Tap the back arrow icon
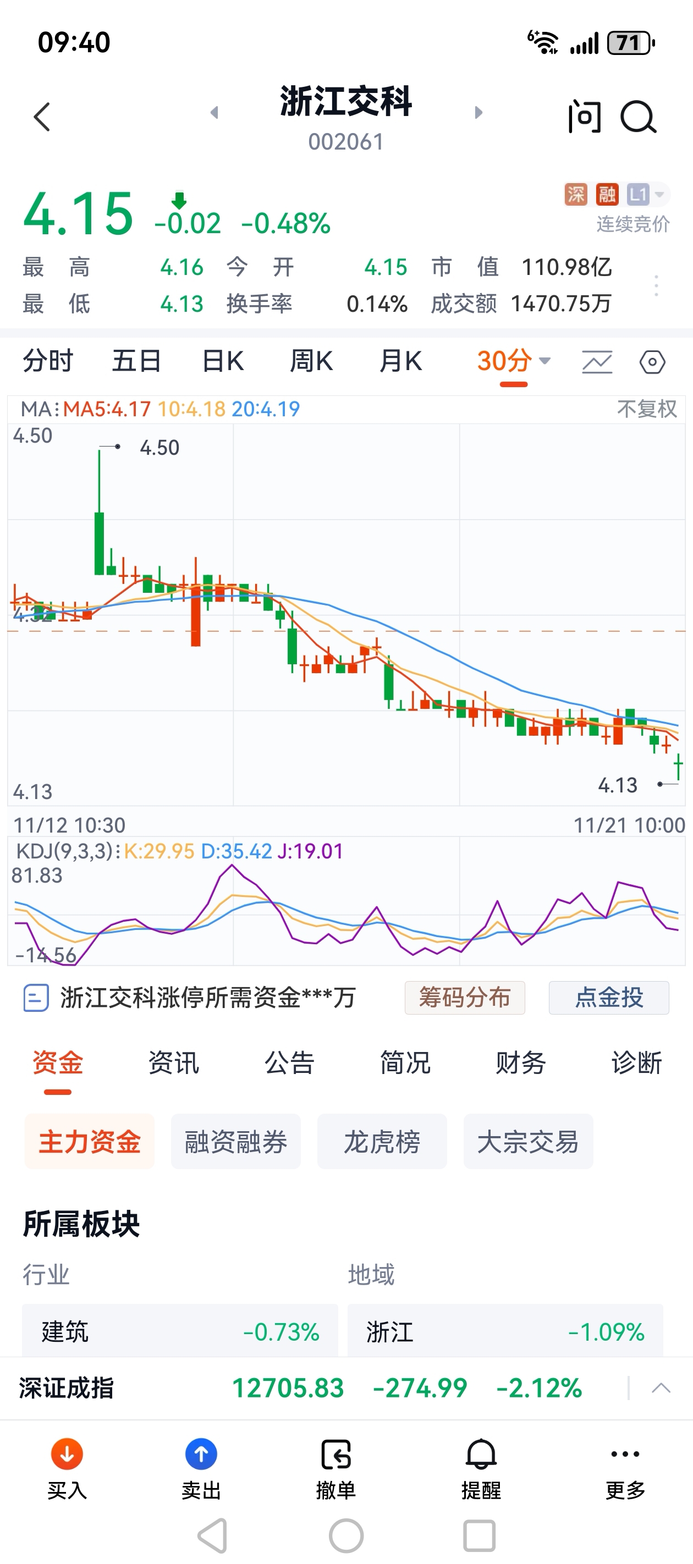The height and width of the screenshot is (1564, 693). tap(41, 117)
